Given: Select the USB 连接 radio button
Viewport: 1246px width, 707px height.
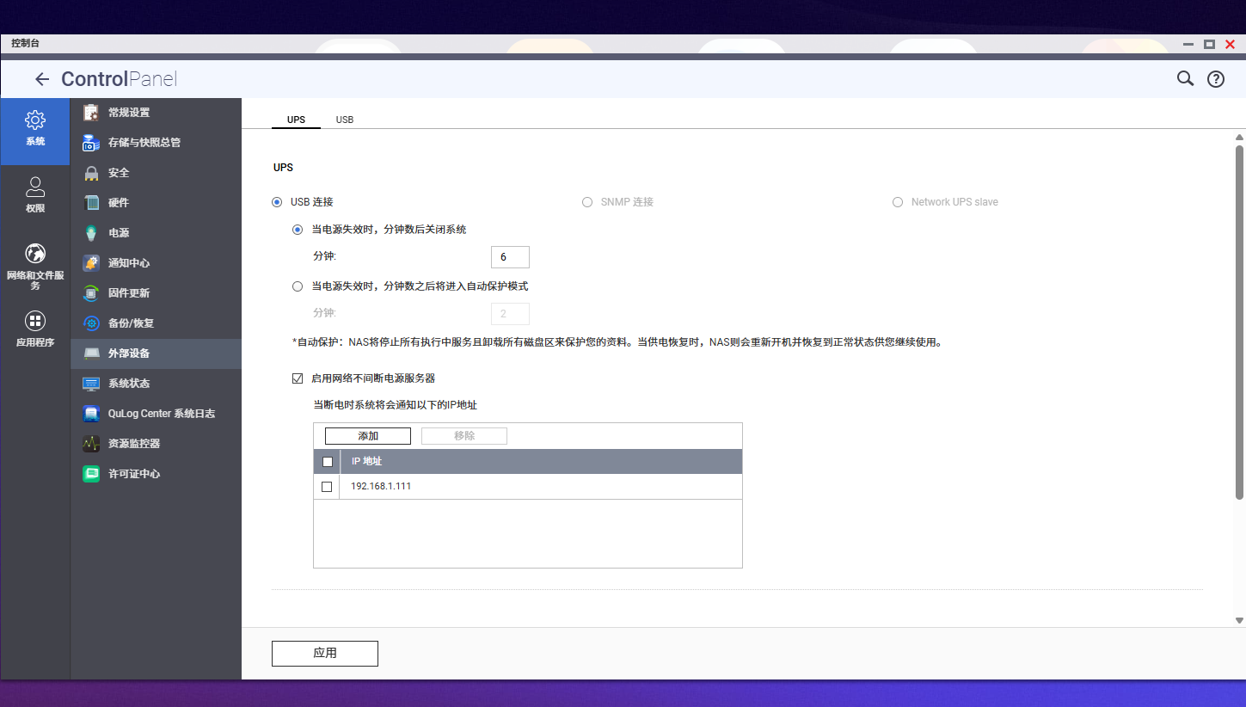Looking at the screenshot, I should pyautogui.click(x=277, y=202).
